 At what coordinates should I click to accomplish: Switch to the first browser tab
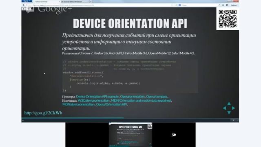pos(46,2)
